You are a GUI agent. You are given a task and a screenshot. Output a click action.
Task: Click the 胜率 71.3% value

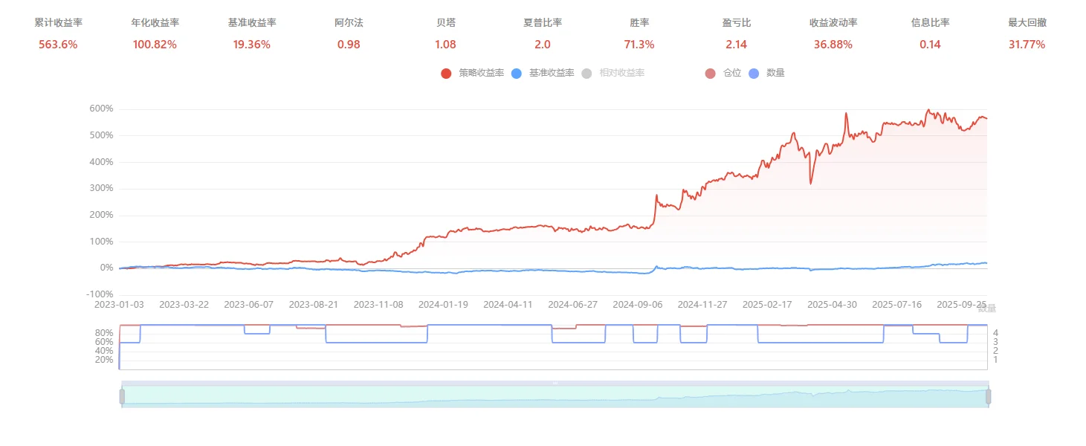point(641,44)
